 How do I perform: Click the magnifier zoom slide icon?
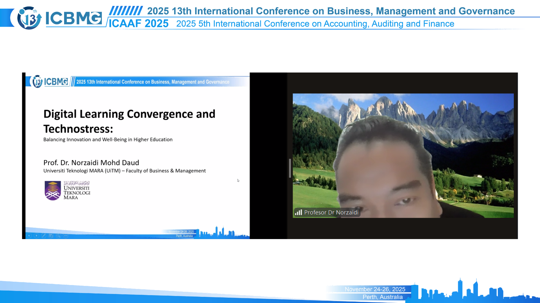click(x=58, y=236)
